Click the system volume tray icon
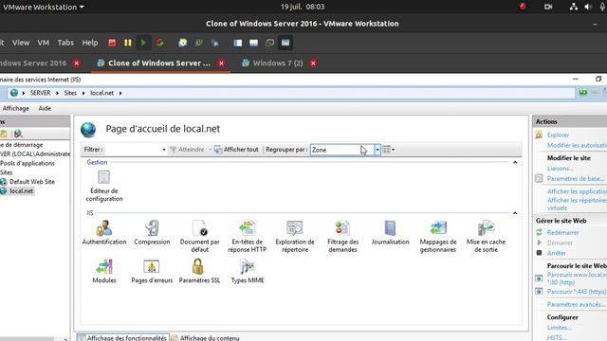This screenshot has width=607, height=341. pyautogui.click(x=588, y=7)
